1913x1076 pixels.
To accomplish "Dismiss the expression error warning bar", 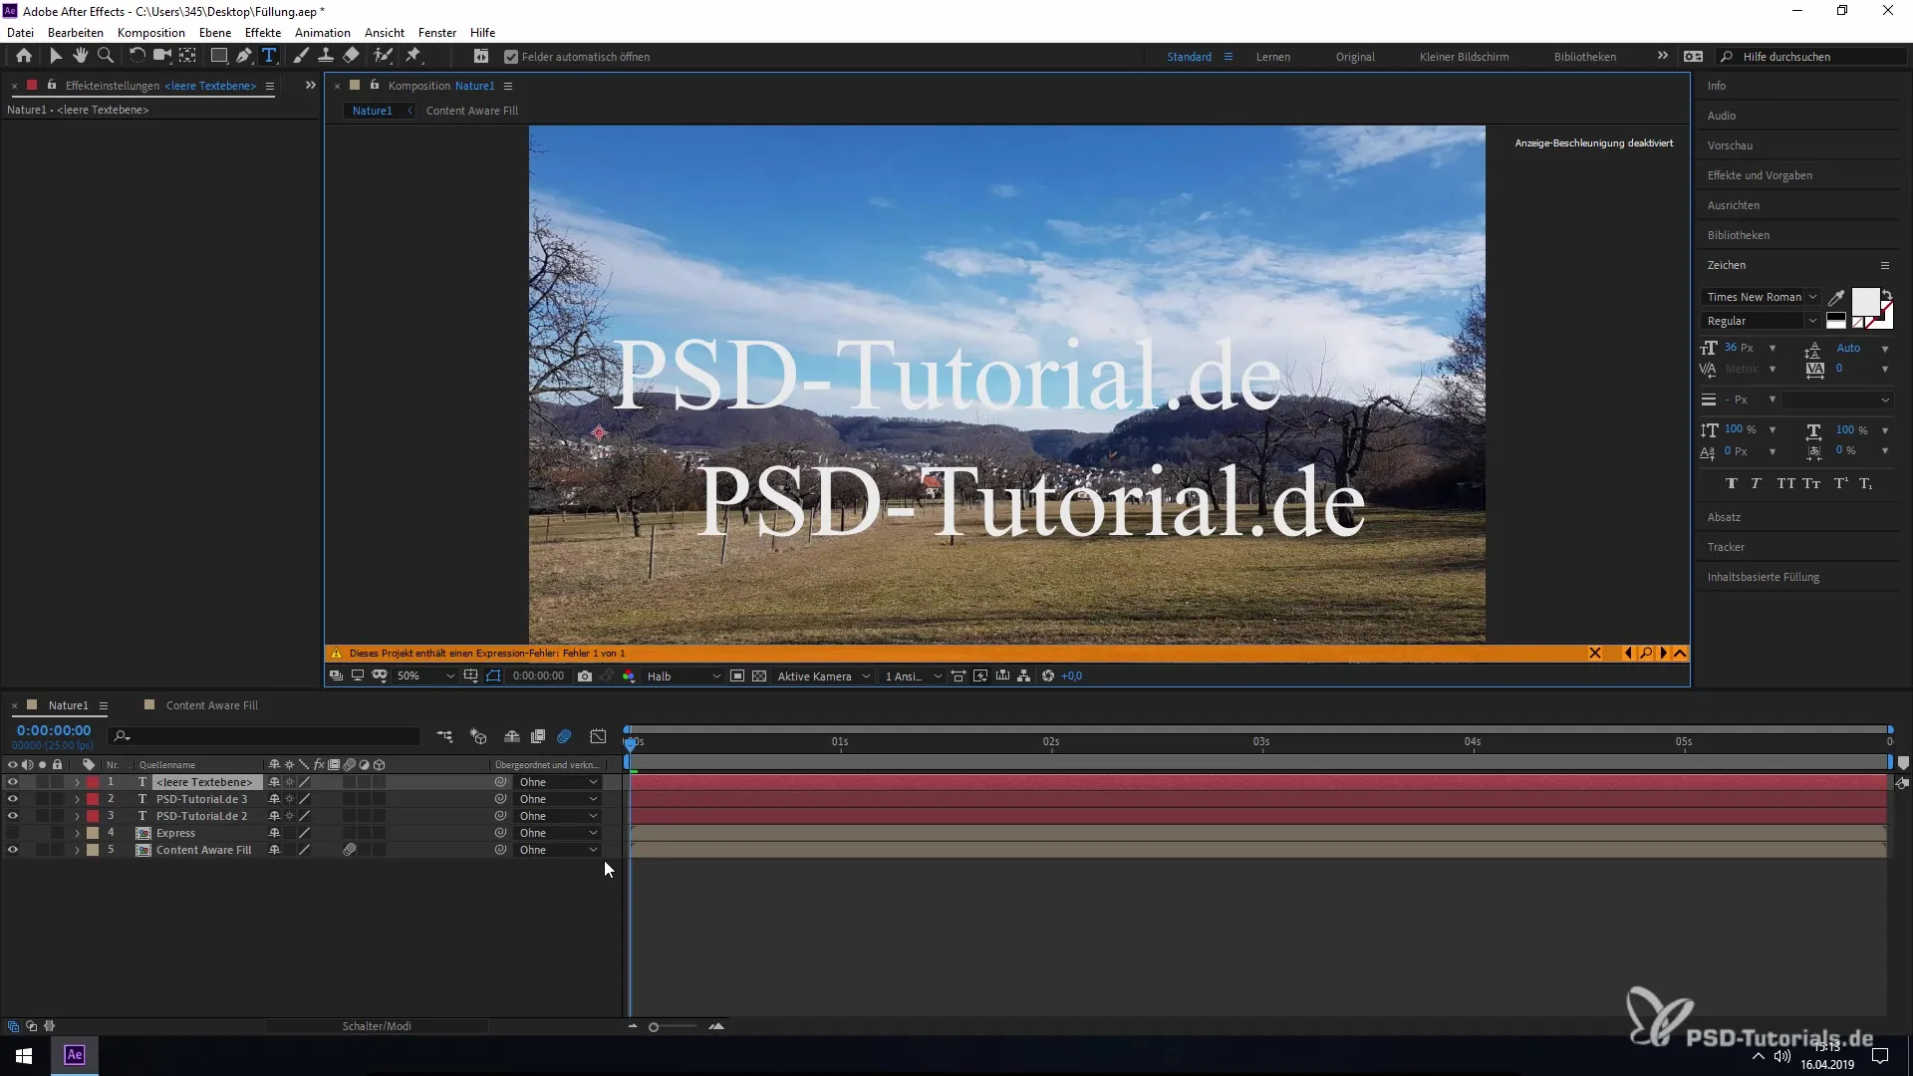I will (x=1594, y=654).
